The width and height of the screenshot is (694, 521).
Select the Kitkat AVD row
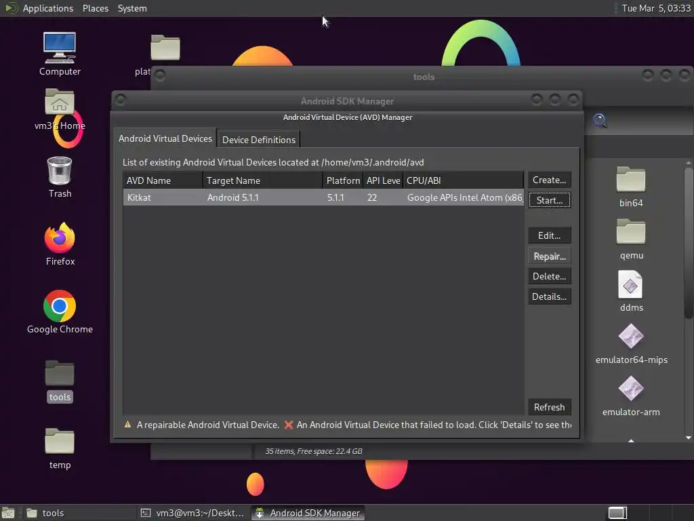click(323, 197)
